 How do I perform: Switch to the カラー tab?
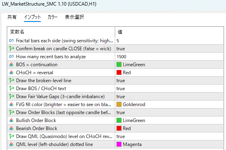click(52, 17)
